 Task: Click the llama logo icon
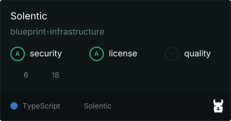pyautogui.click(x=218, y=106)
